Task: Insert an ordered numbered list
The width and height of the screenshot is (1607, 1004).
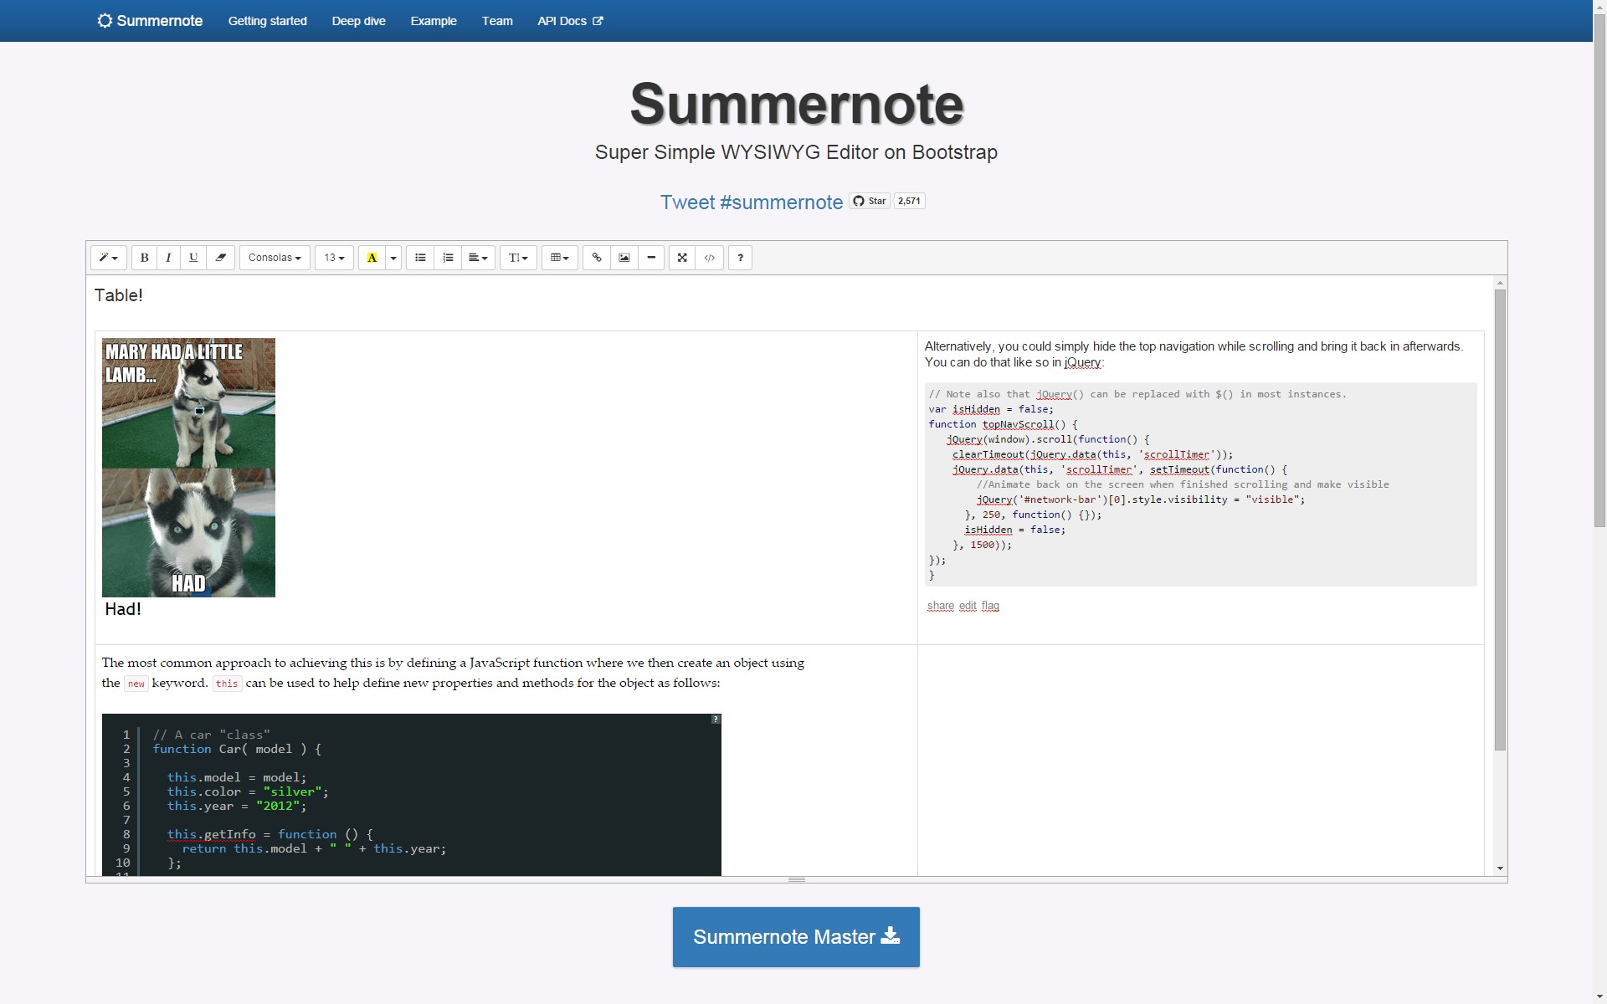Action: [x=448, y=258]
